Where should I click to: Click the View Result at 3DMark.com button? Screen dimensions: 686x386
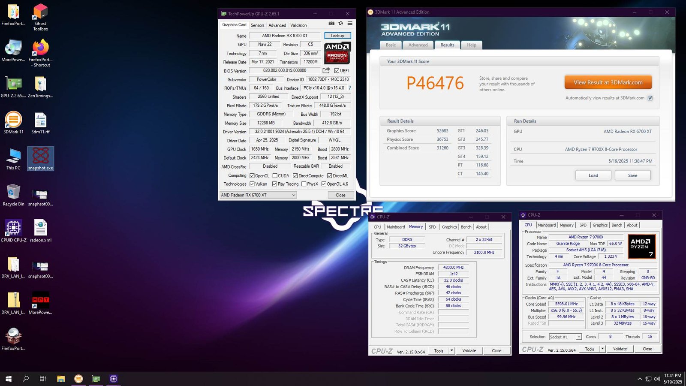[x=608, y=82]
